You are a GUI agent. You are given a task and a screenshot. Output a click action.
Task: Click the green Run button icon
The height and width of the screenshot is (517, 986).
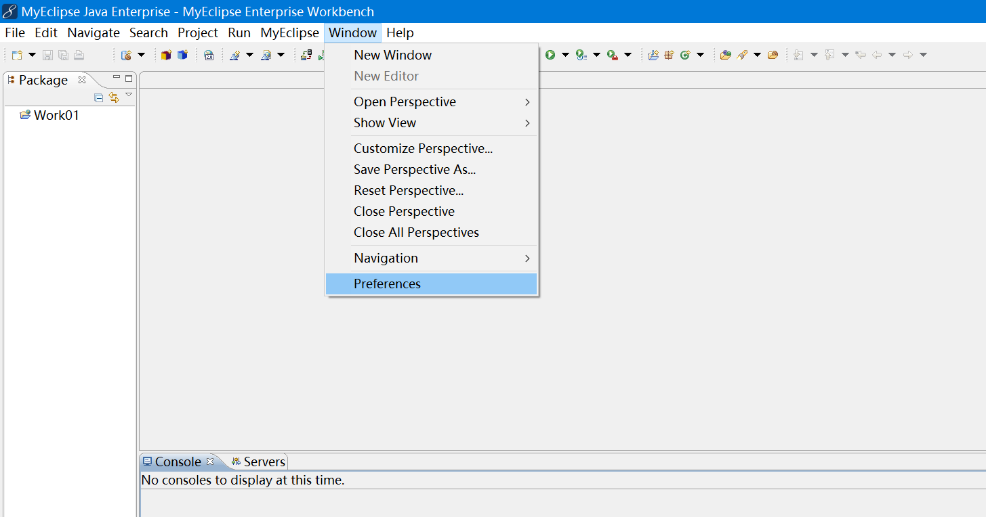click(550, 55)
